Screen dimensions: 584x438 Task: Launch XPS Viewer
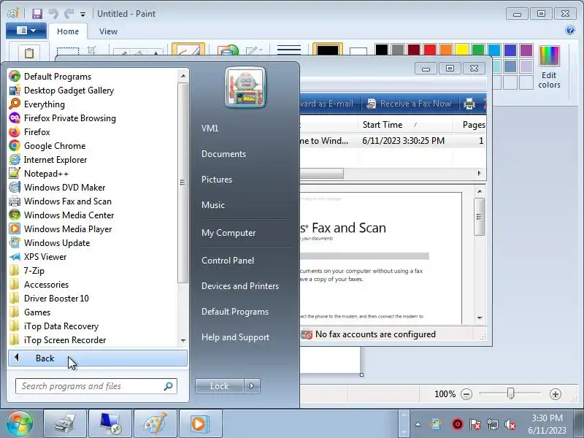pyautogui.click(x=45, y=257)
